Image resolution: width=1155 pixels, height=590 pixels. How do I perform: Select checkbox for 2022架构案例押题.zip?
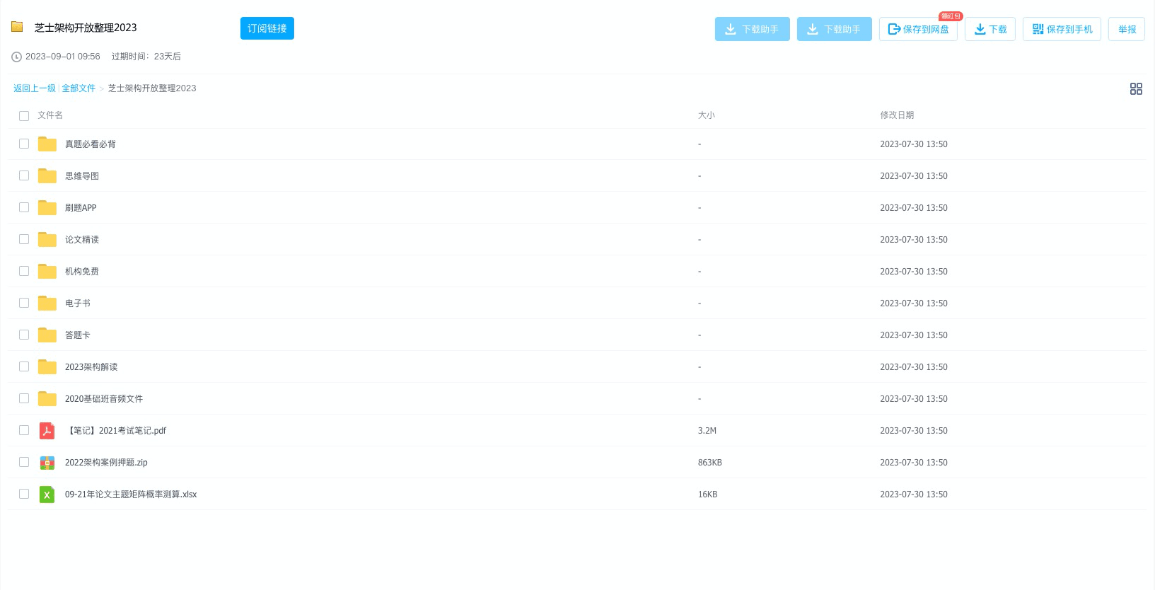click(24, 462)
